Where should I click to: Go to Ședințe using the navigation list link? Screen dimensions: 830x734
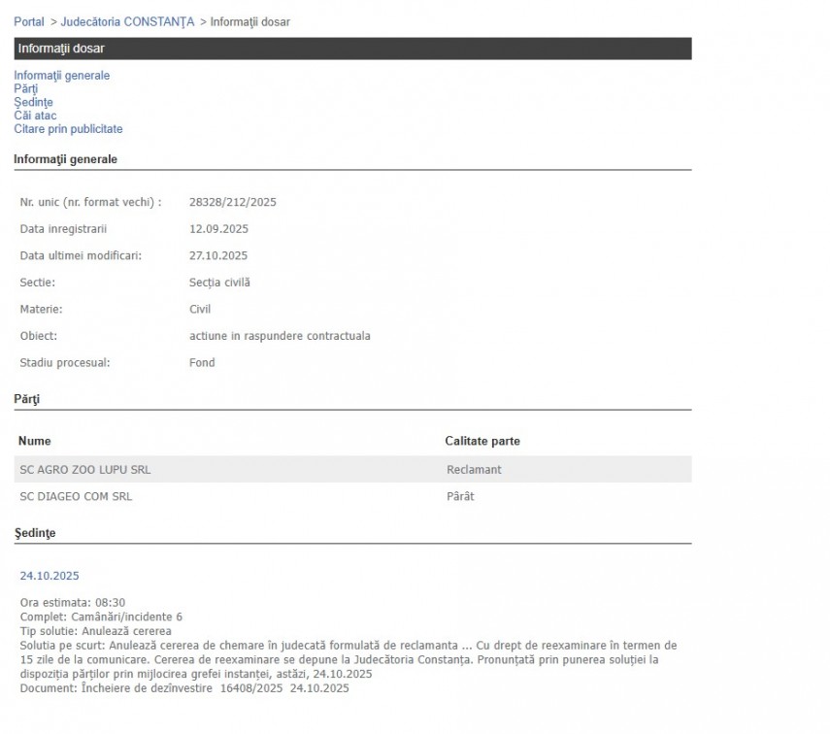pos(33,102)
